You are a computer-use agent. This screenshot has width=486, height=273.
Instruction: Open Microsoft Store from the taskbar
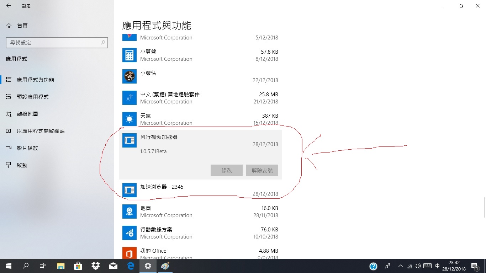coord(78,266)
